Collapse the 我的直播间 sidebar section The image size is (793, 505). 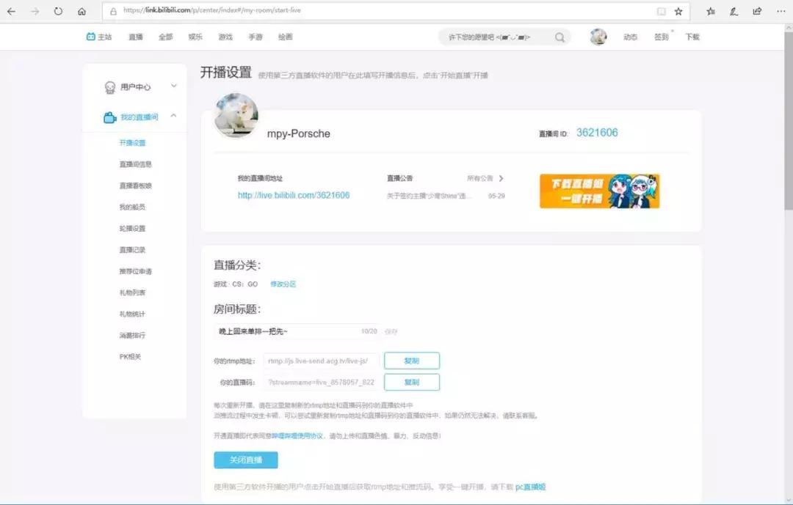173,115
